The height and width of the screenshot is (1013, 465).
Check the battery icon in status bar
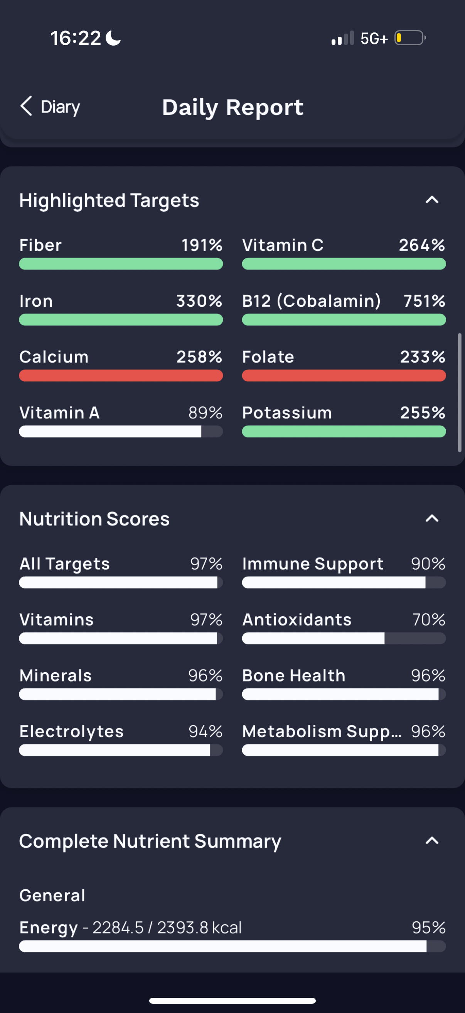[410, 38]
